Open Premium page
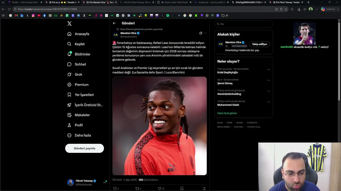 (78, 85)
